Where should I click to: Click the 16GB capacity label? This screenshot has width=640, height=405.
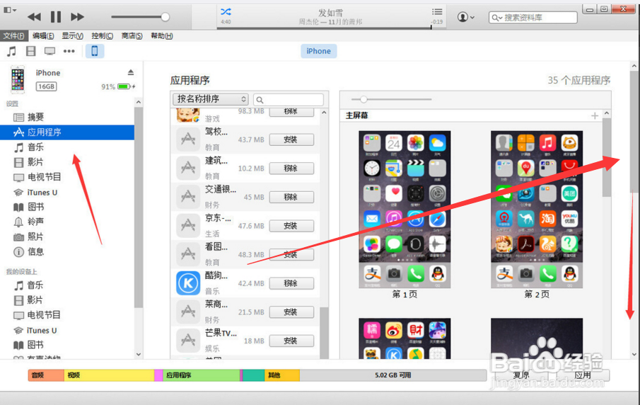(46, 86)
